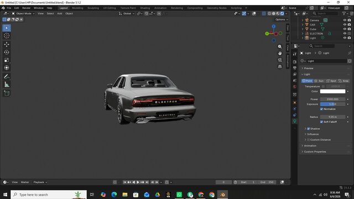The width and height of the screenshot is (354, 199).
Task: Click the light Color swatch
Action: tap(332, 91)
